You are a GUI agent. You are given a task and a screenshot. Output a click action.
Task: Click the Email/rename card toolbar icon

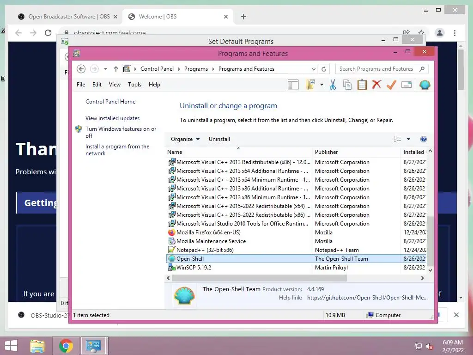pos(406,85)
